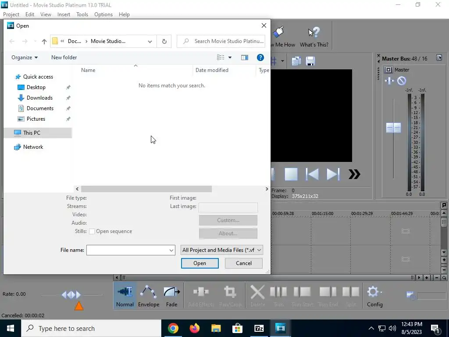Image resolution: width=449 pixels, height=337 pixels.
Task: Click the playback Rate slider
Action: point(71,294)
